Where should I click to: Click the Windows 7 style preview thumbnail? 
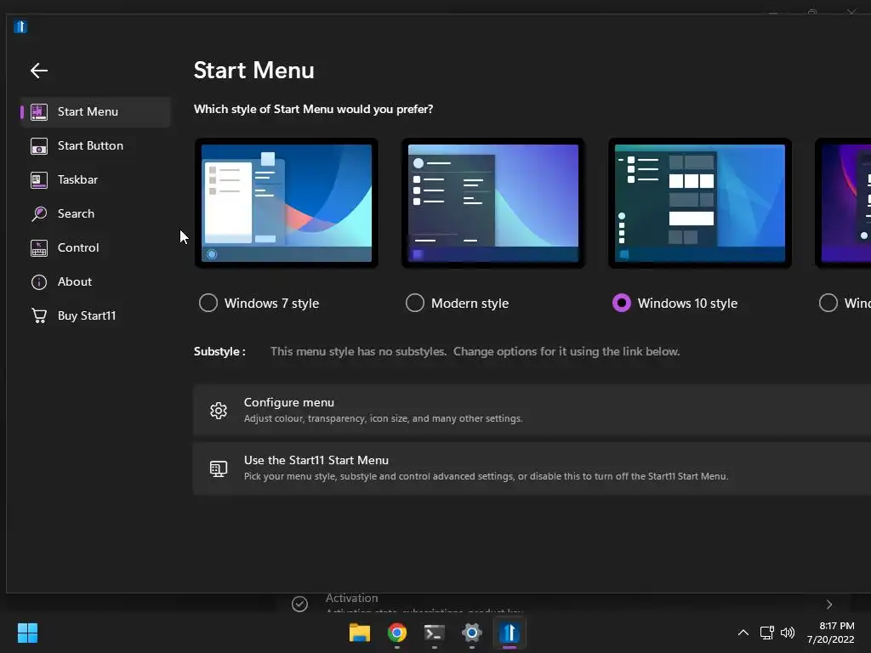click(x=287, y=203)
